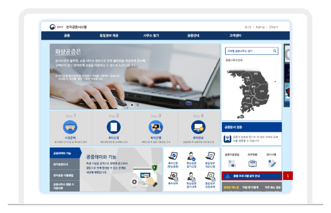331x213 pixels.
Task: Select the 전자공증안내 side tab
Action: [x=63, y=164]
